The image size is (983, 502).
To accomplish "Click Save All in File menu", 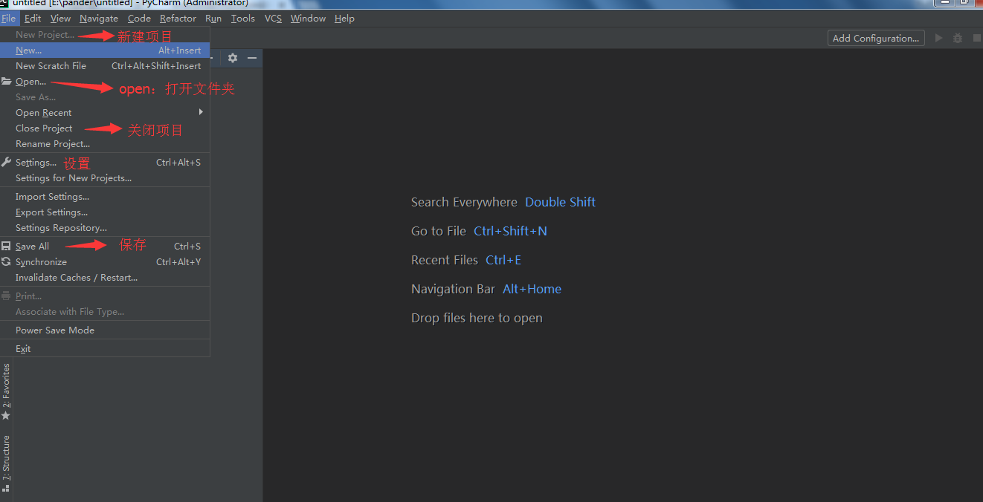I will [x=105, y=247].
